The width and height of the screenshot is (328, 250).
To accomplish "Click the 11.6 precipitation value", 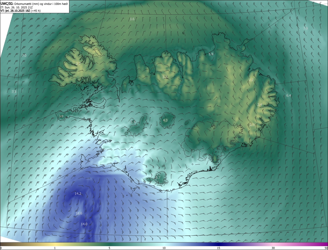I will click(x=79, y=213).
